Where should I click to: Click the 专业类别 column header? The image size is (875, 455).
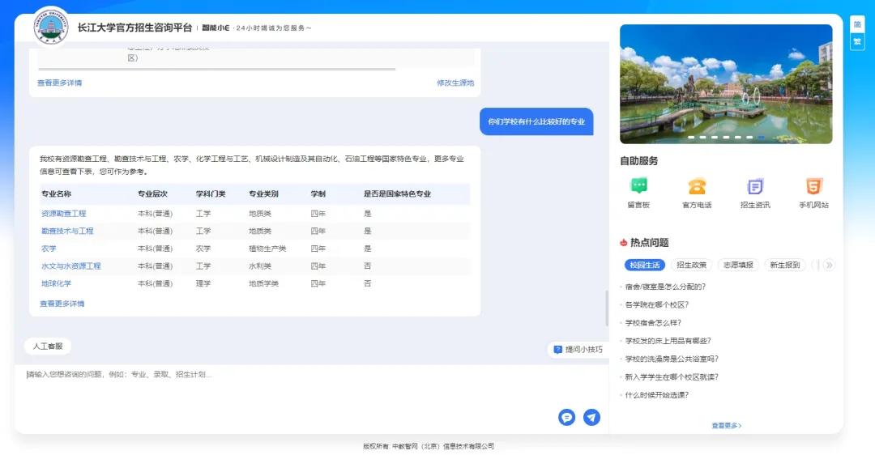(264, 194)
